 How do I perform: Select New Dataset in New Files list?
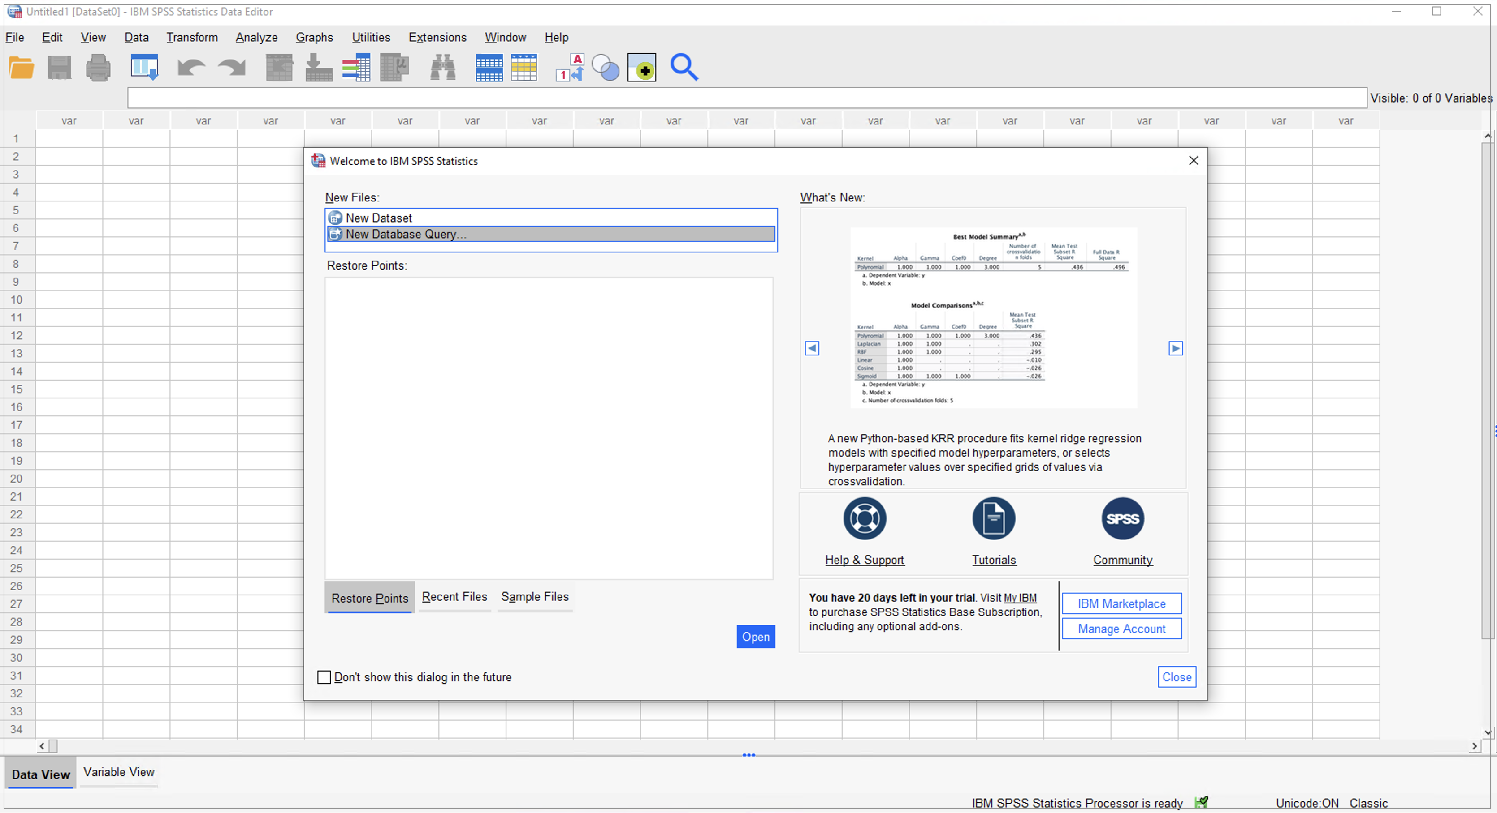[x=551, y=218]
